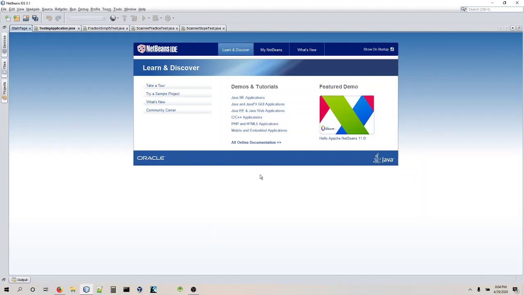
Task: Close the ScannerSlopeTest.java tab
Action: pos(224,28)
